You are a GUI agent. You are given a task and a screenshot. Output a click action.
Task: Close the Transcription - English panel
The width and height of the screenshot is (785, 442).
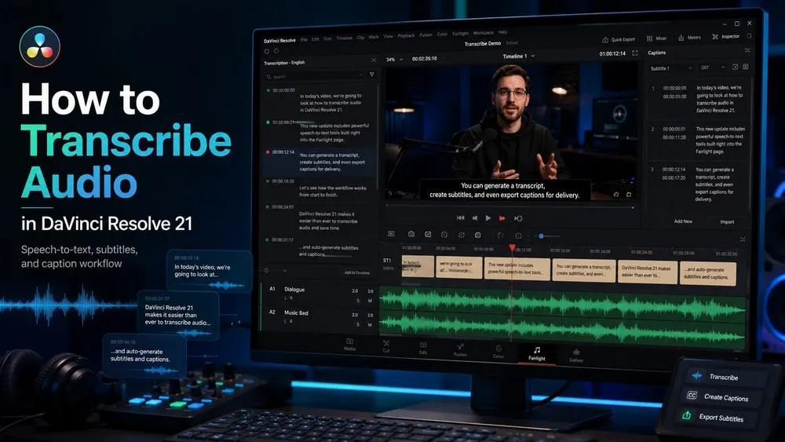tap(374, 60)
